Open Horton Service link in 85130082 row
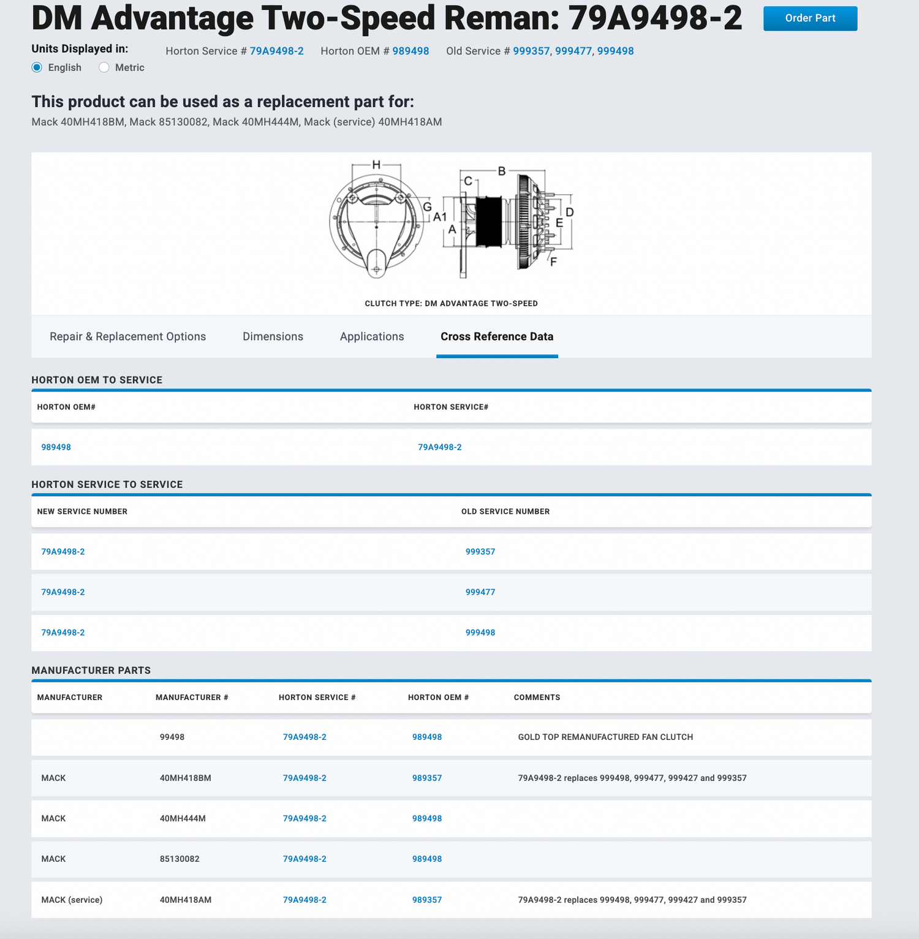 pyautogui.click(x=304, y=859)
